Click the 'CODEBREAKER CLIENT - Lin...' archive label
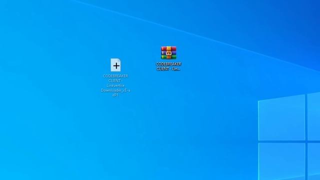Image resolution: width=320 pixels, height=180 pixels. [168, 66]
